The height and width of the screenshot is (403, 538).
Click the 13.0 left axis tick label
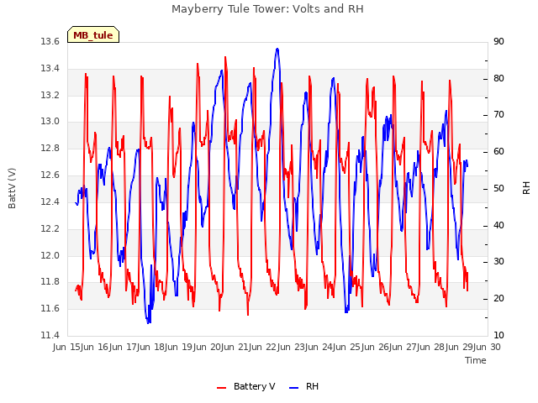click(x=50, y=122)
